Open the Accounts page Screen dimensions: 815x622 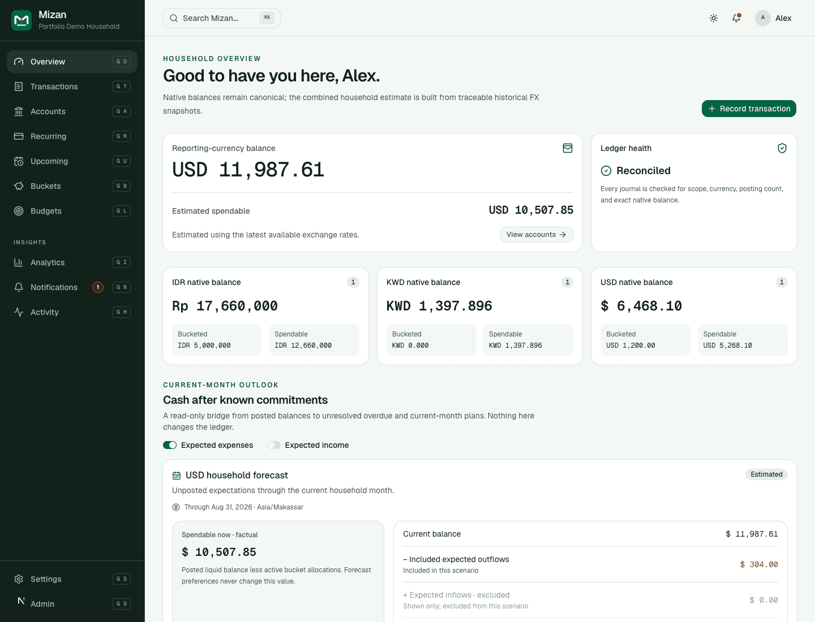72,111
